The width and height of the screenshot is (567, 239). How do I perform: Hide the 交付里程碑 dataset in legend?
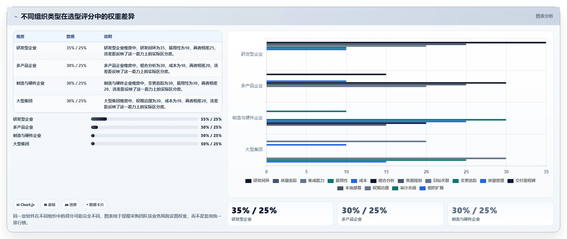point(521,181)
